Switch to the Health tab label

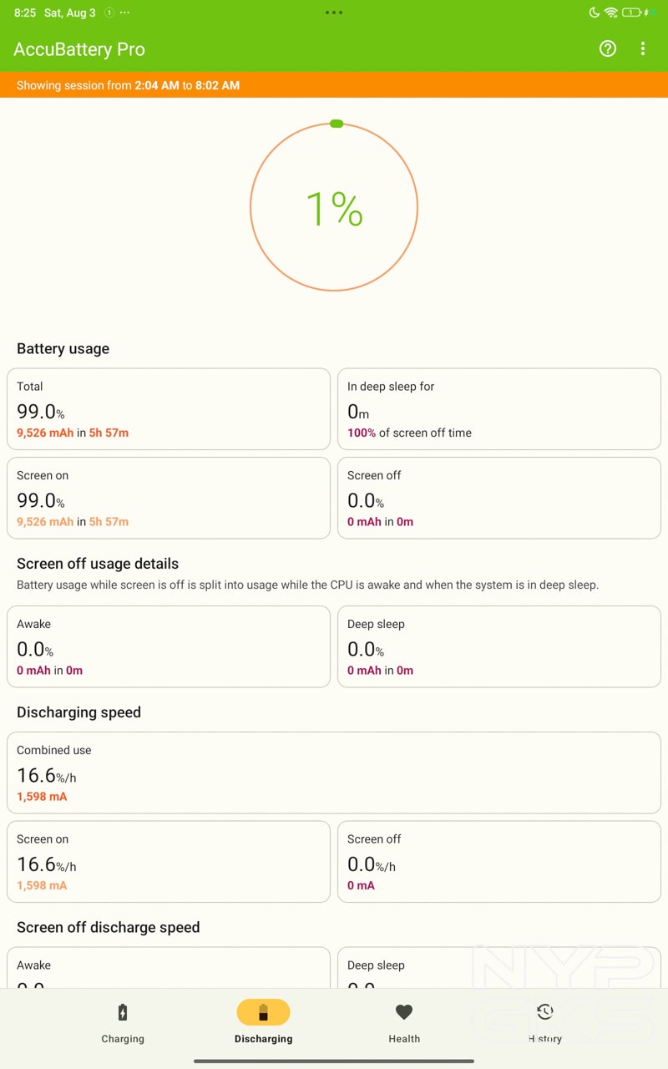404,1039
